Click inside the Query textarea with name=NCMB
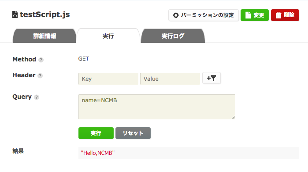308x172 pixels. [x=157, y=107]
